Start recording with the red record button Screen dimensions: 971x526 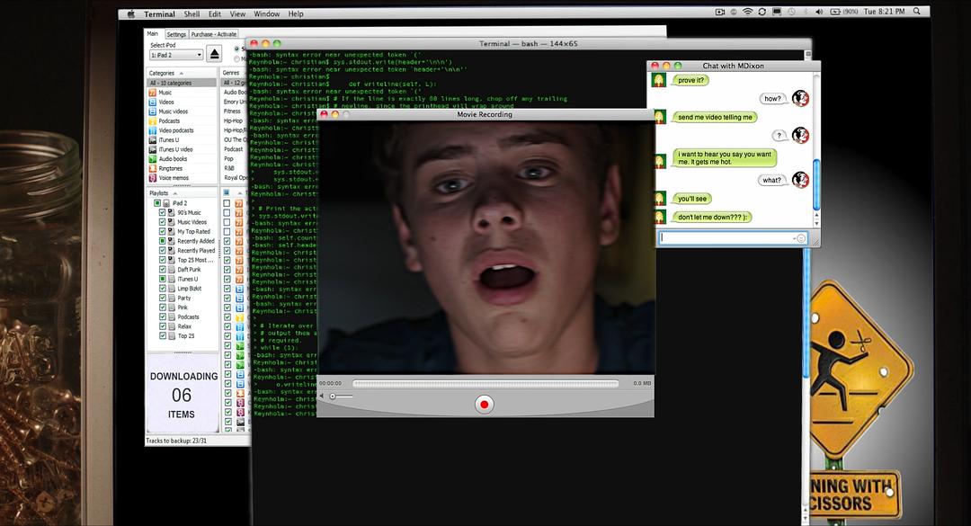pyautogui.click(x=485, y=405)
